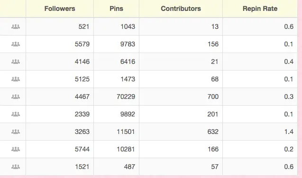Select the 11501 pins cell

pos(116,132)
